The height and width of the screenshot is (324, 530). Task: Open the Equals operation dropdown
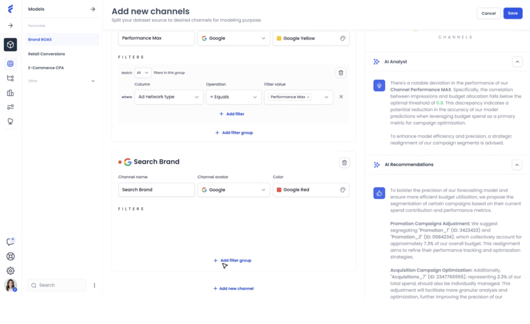(x=233, y=97)
